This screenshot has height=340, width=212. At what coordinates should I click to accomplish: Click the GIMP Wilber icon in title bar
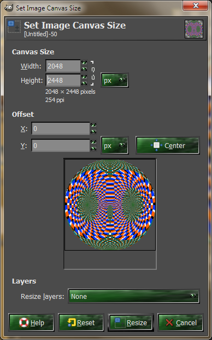9,8
